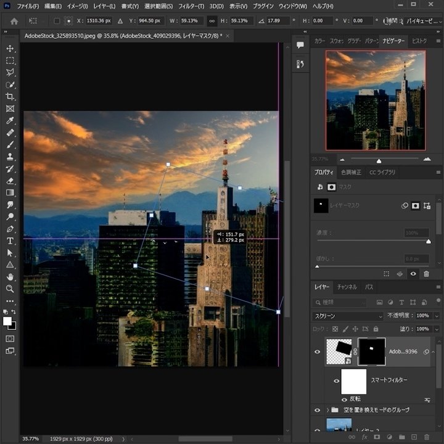Click the rotation angle input field

pyautogui.click(x=278, y=21)
